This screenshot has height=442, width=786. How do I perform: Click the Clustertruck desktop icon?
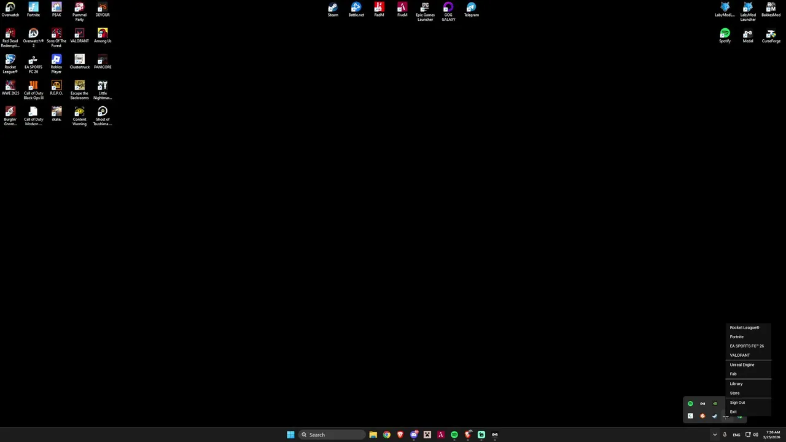tap(79, 62)
